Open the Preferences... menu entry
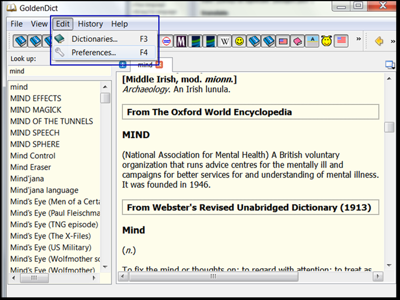Viewport: 400px width, 300px height. click(104, 52)
